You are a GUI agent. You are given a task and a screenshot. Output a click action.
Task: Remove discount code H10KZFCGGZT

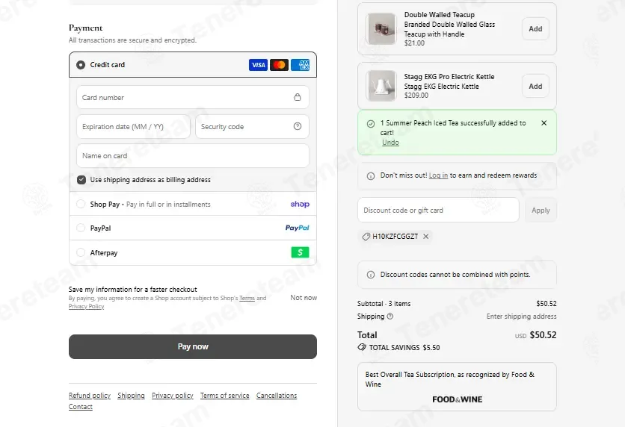(x=425, y=237)
